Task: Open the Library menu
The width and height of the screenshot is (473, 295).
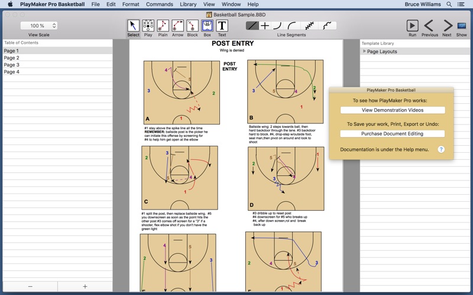Action: [188, 4]
